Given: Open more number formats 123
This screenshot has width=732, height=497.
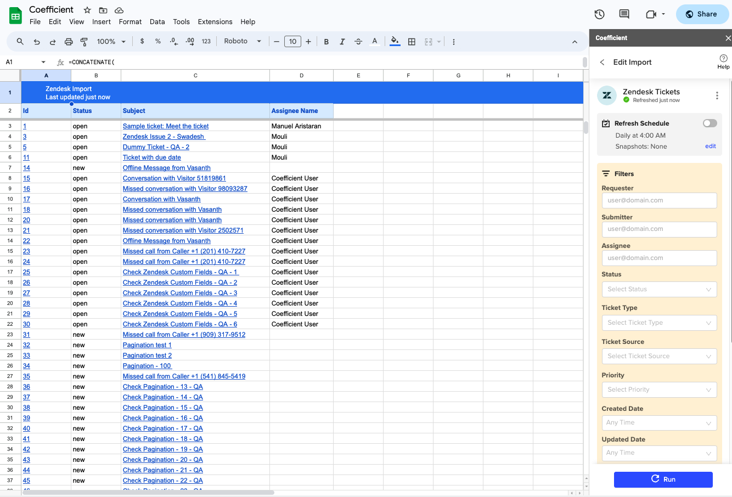Looking at the screenshot, I should coord(206,41).
